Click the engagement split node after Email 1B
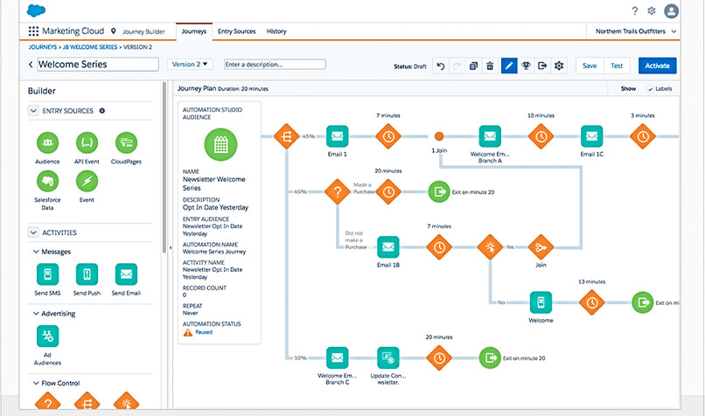The height and width of the screenshot is (416, 705). 490,247
